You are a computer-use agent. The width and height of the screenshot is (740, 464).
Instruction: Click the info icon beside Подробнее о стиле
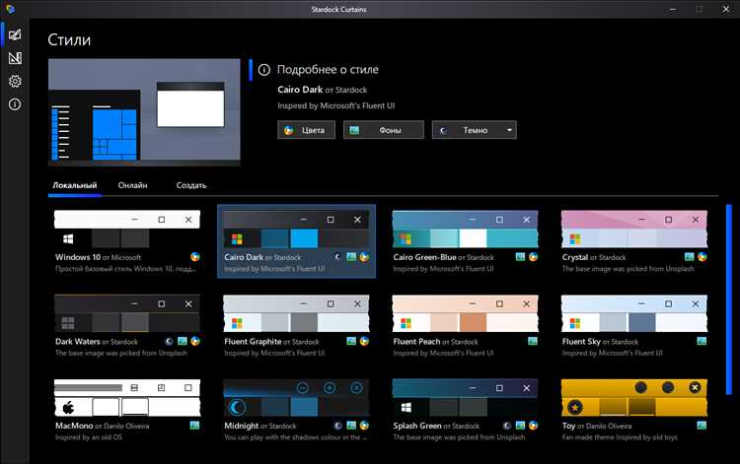263,70
